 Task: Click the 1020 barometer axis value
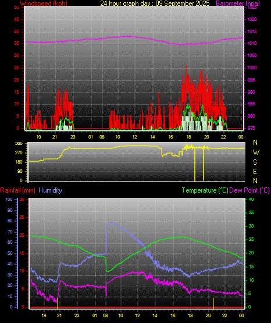pyautogui.click(x=252, y=20)
